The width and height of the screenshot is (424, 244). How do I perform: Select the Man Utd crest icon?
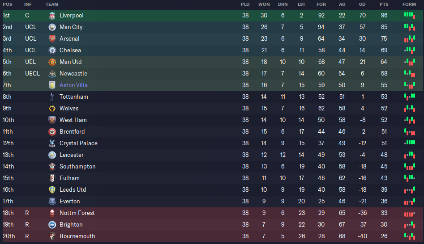[52, 62]
